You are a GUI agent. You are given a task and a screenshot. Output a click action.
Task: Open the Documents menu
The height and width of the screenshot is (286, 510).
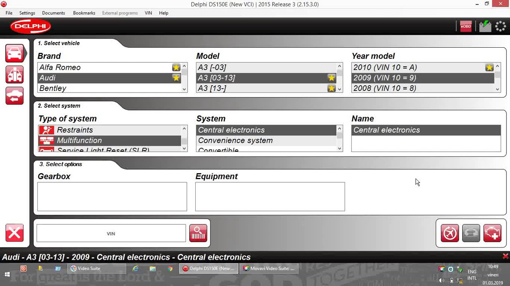click(53, 13)
